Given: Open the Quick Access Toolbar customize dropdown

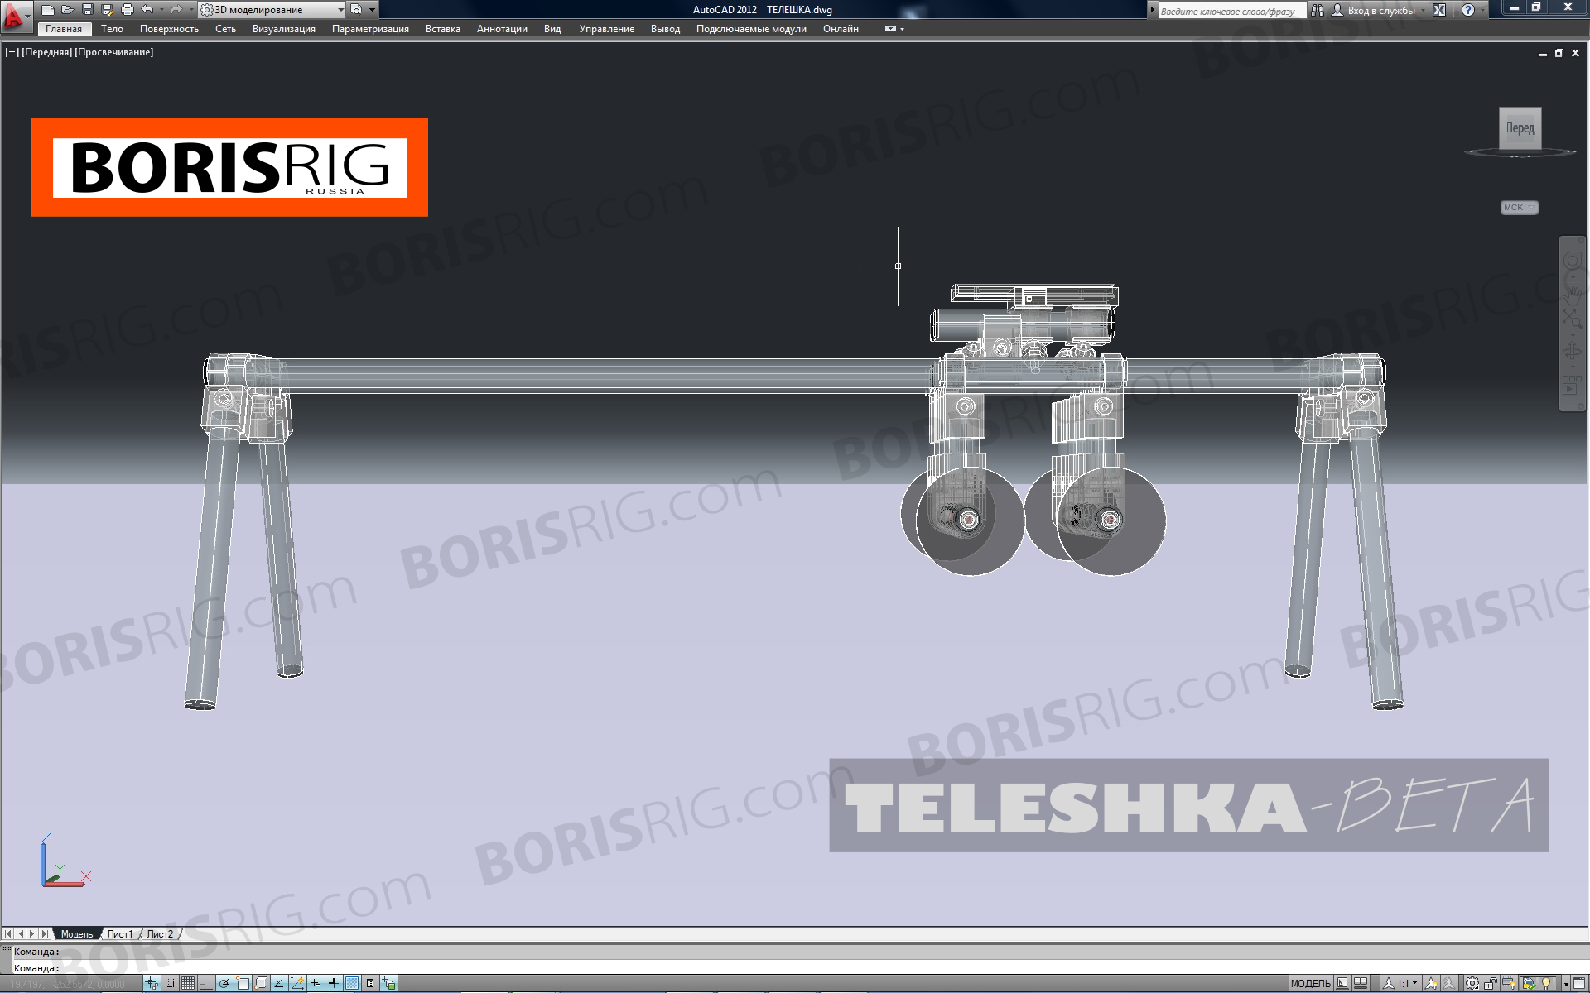Looking at the screenshot, I should (373, 10).
